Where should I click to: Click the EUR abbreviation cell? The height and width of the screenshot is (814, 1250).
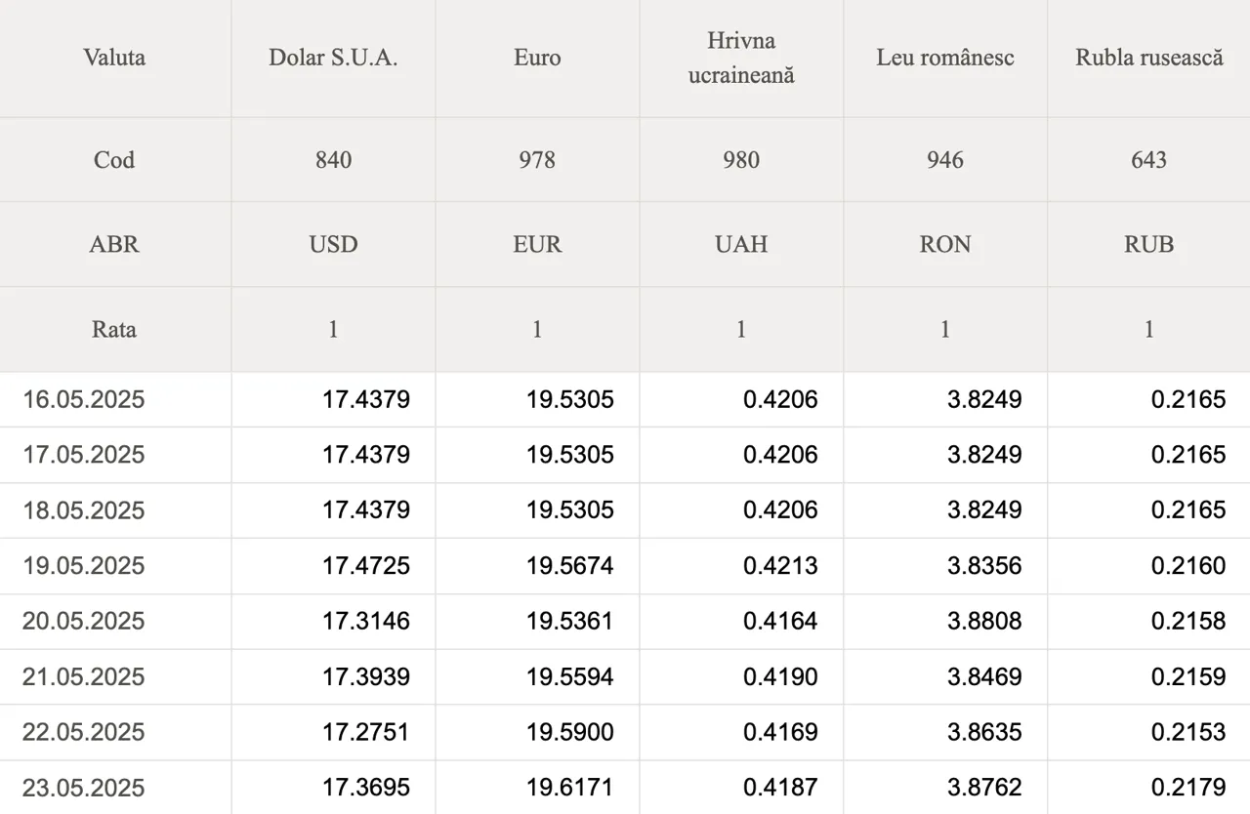point(537,244)
